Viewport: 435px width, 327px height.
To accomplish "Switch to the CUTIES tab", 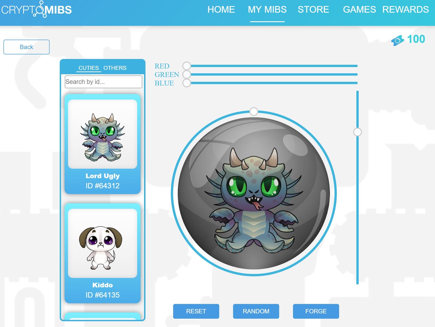I will pos(89,68).
